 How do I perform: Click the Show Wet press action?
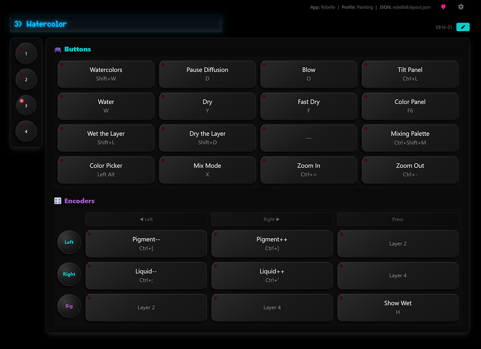[x=398, y=307]
